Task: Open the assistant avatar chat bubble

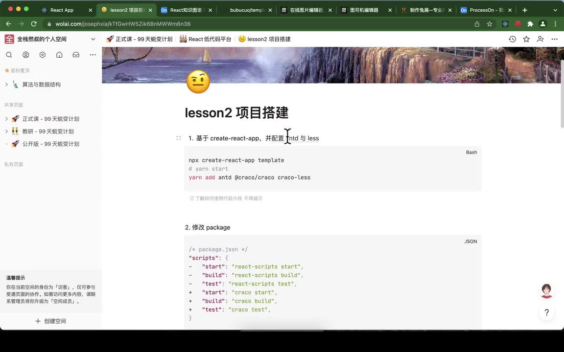Action: 546,290
